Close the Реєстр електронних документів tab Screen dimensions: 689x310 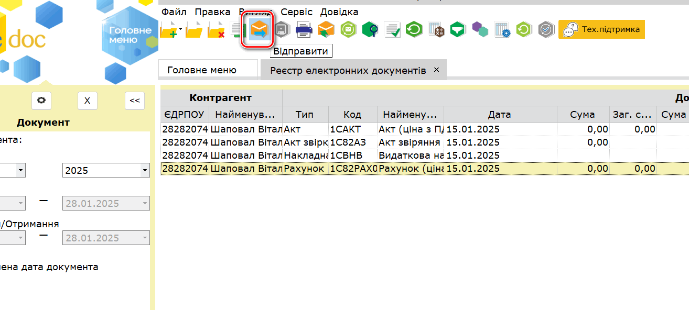point(436,70)
